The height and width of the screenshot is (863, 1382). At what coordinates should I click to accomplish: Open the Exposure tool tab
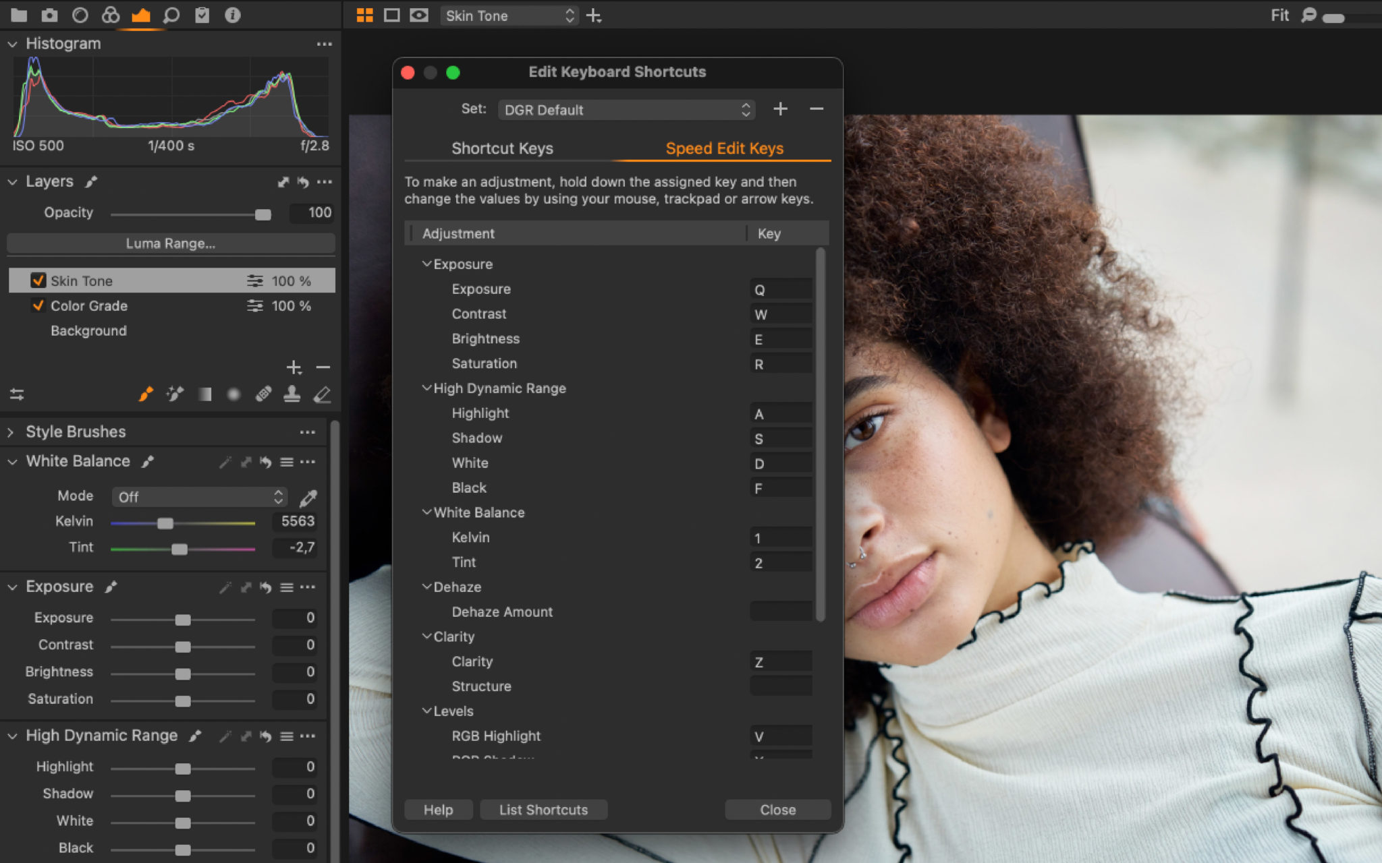[x=141, y=15]
